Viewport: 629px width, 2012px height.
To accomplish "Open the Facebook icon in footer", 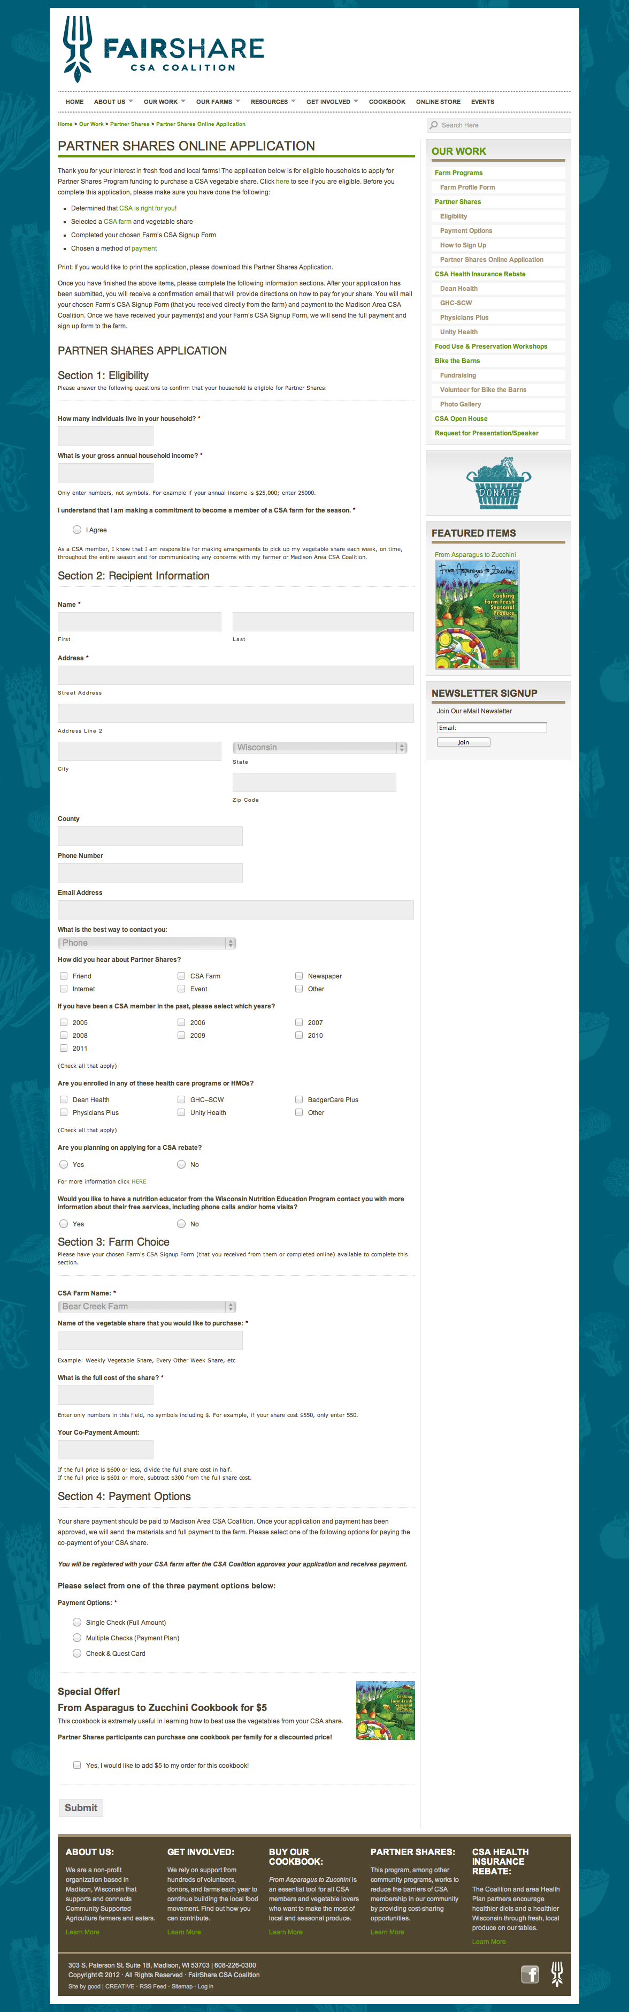I will pos(530,1975).
